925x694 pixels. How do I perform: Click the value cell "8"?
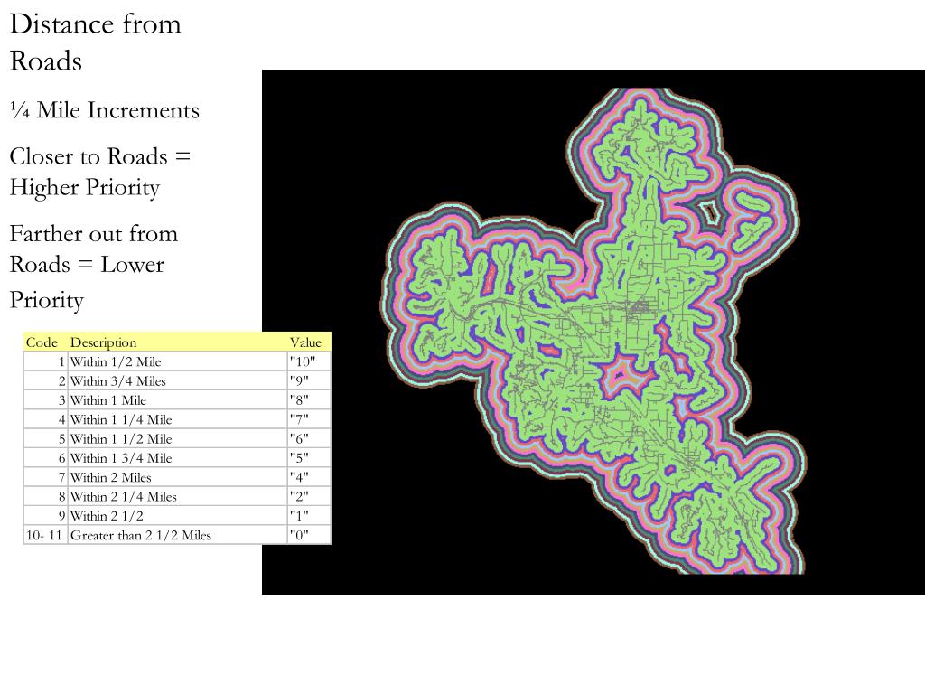309,400
